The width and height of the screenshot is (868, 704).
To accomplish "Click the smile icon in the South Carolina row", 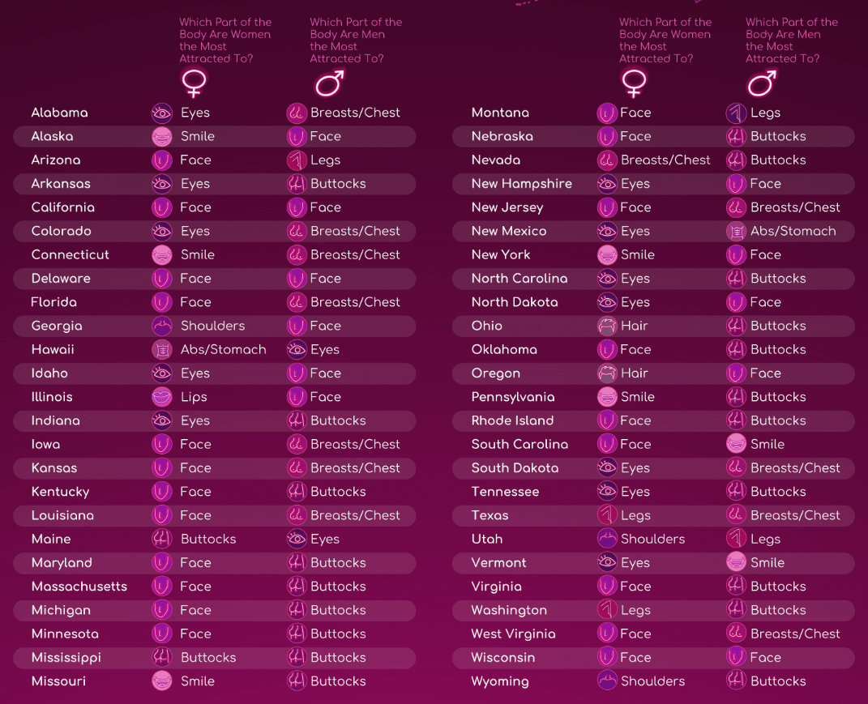I will (736, 445).
